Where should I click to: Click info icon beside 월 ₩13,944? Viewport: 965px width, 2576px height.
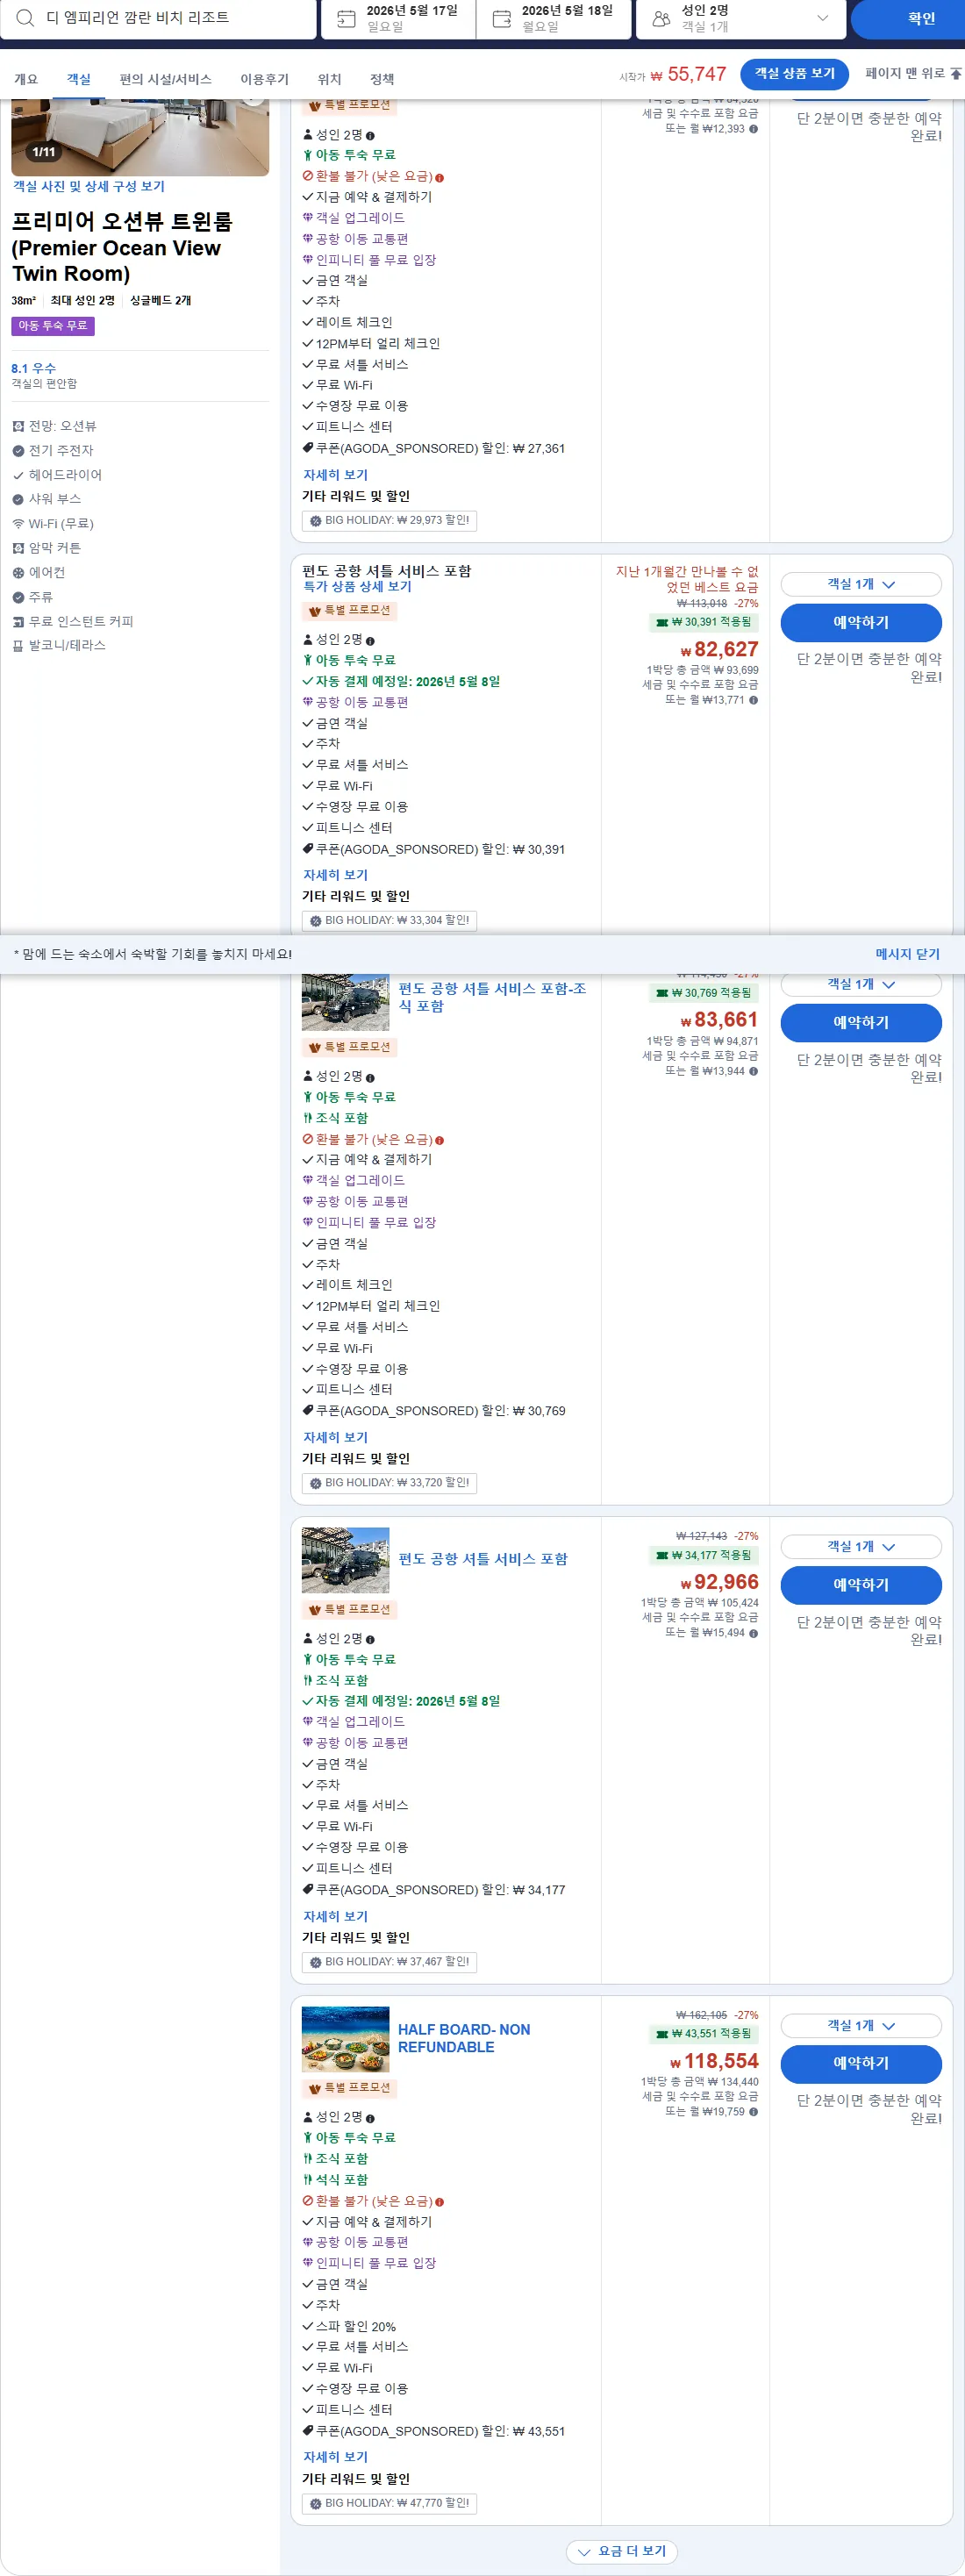pos(753,1071)
